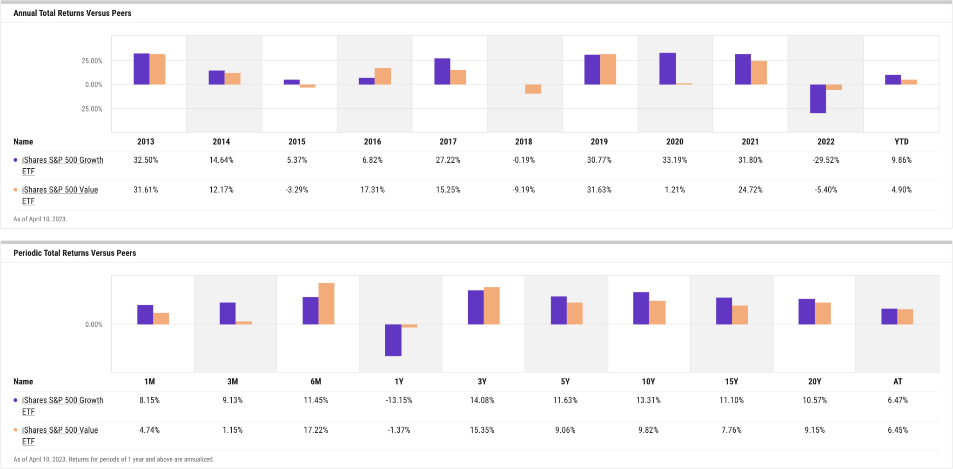Click the purple 2020 growth bar
The height and width of the screenshot is (469, 953).
click(667, 69)
